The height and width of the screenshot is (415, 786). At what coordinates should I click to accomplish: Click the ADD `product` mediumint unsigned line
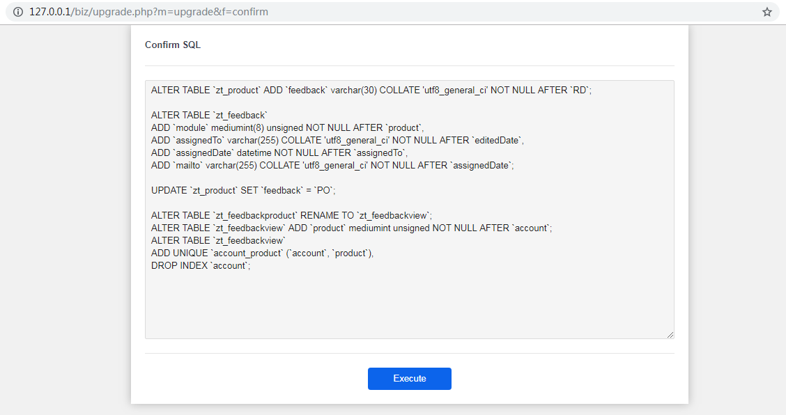[351, 228]
